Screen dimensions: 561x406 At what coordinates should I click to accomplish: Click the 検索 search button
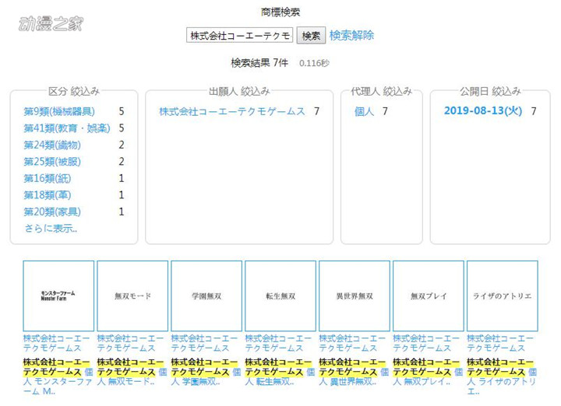click(x=311, y=35)
